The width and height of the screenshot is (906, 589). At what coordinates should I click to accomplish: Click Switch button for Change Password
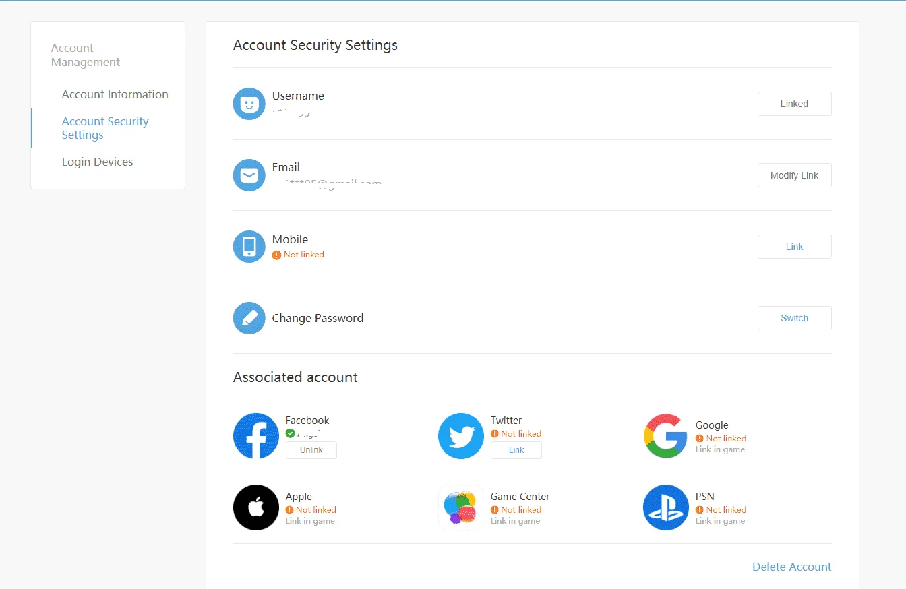click(x=795, y=318)
